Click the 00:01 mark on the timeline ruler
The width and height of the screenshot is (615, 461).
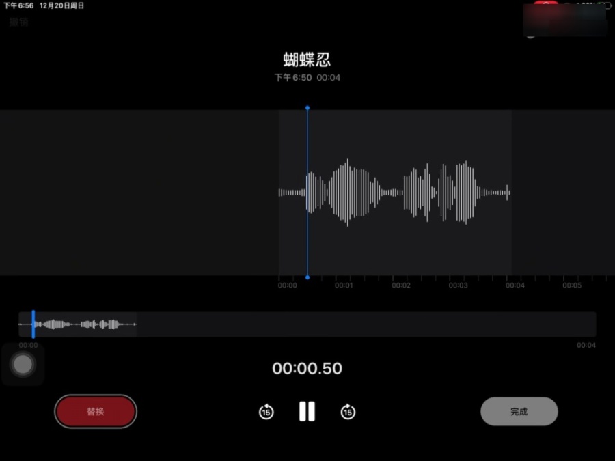pos(344,285)
